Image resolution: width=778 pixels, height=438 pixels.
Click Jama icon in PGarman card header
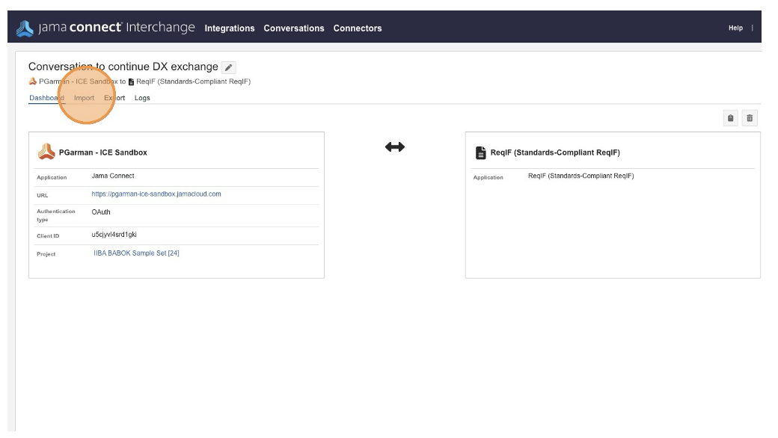pos(46,152)
